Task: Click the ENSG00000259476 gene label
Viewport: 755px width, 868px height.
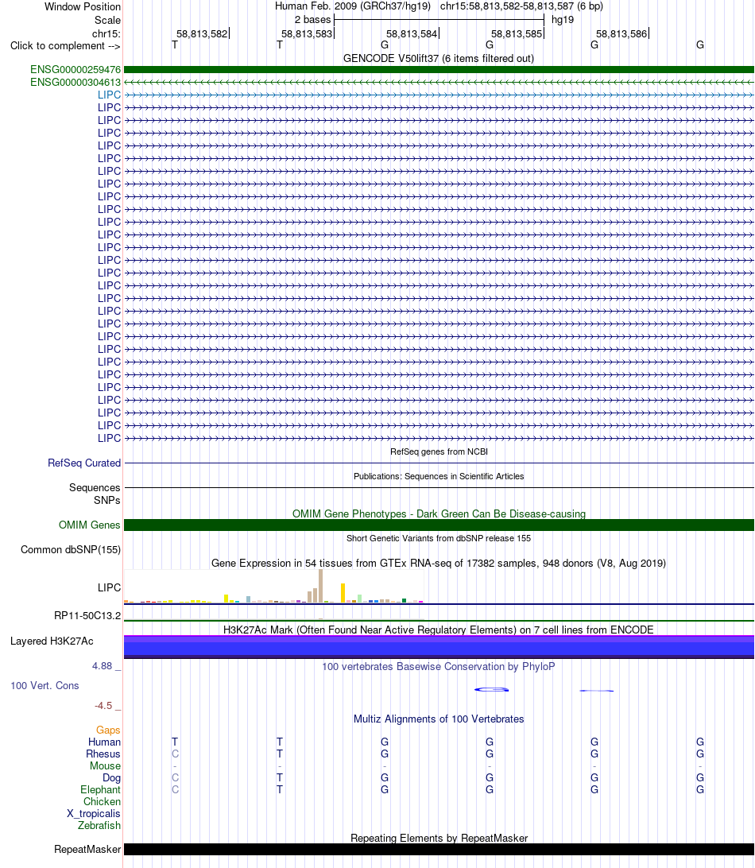Action: pos(75,70)
